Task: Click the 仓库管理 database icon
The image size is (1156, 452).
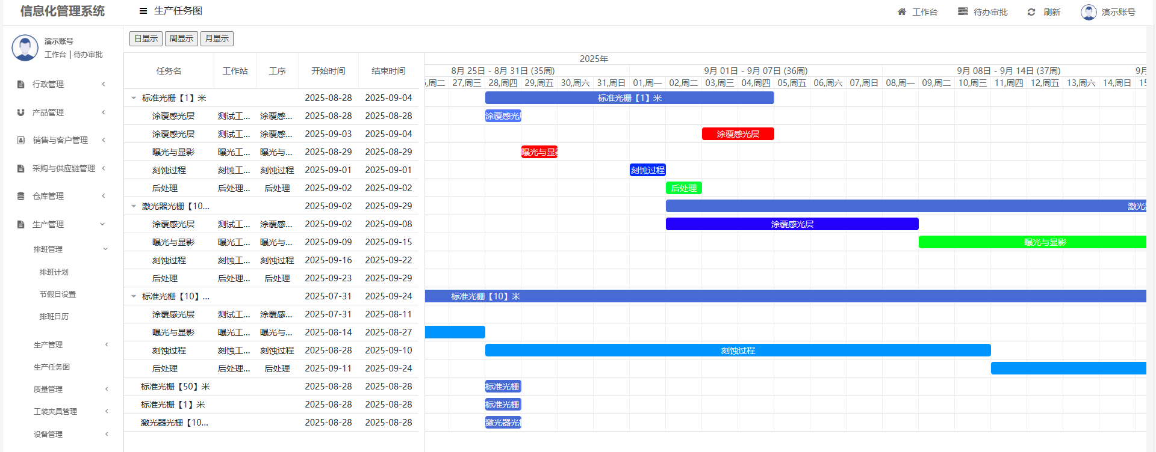Action: pyautogui.click(x=21, y=196)
